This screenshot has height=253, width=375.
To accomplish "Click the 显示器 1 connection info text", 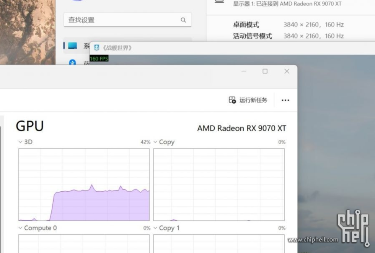I will pyautogui.click(x=287, y=3).
